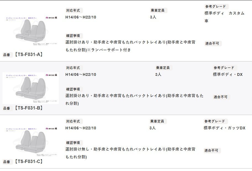This screenshot has height=171, width=252.
Task: Click the 運肘掛け無し description in the third row
Action: 130,149
